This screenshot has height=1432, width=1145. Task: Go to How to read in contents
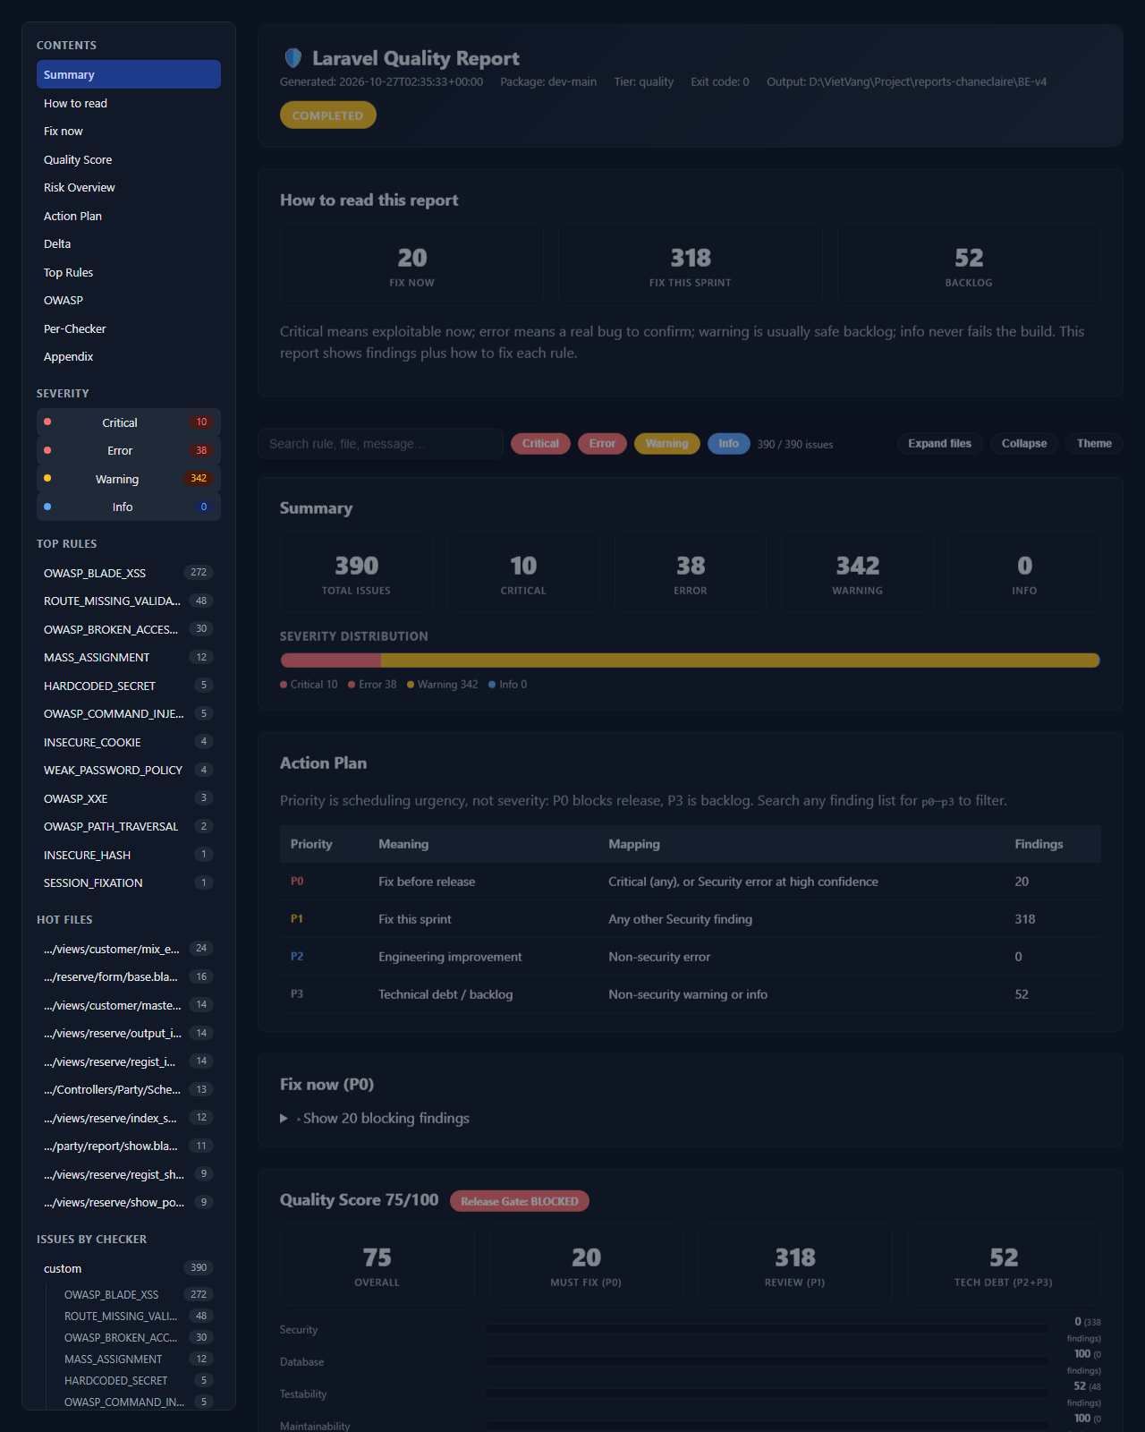(x=129, y=103)
